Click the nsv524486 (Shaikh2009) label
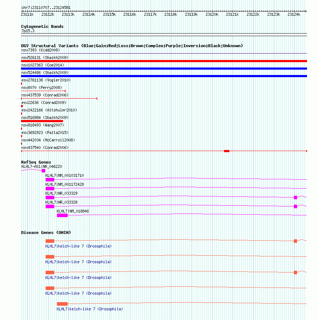 [x=45, y=72]
